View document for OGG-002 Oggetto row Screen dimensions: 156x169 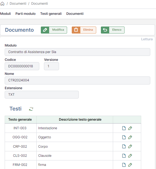[x=124, y=137]
